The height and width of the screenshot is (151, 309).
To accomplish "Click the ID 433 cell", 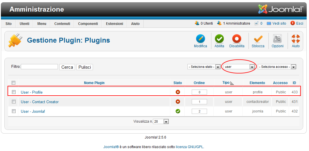I will click(295, 92).
